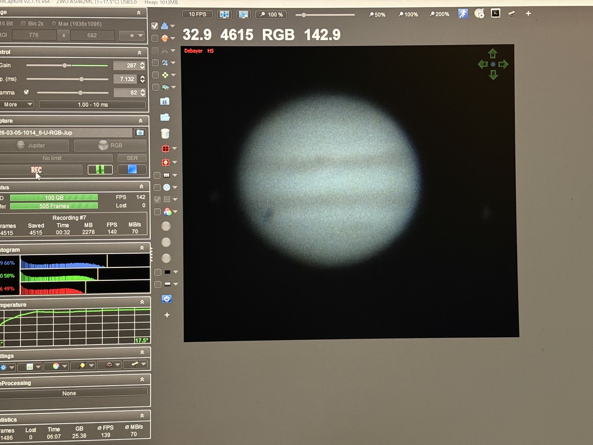
Task: Click the trash can delete icon
Action: point(165,133)
